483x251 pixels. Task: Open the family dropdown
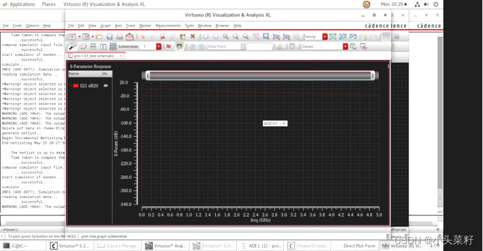pyautogui.click(x=325, y=37)
